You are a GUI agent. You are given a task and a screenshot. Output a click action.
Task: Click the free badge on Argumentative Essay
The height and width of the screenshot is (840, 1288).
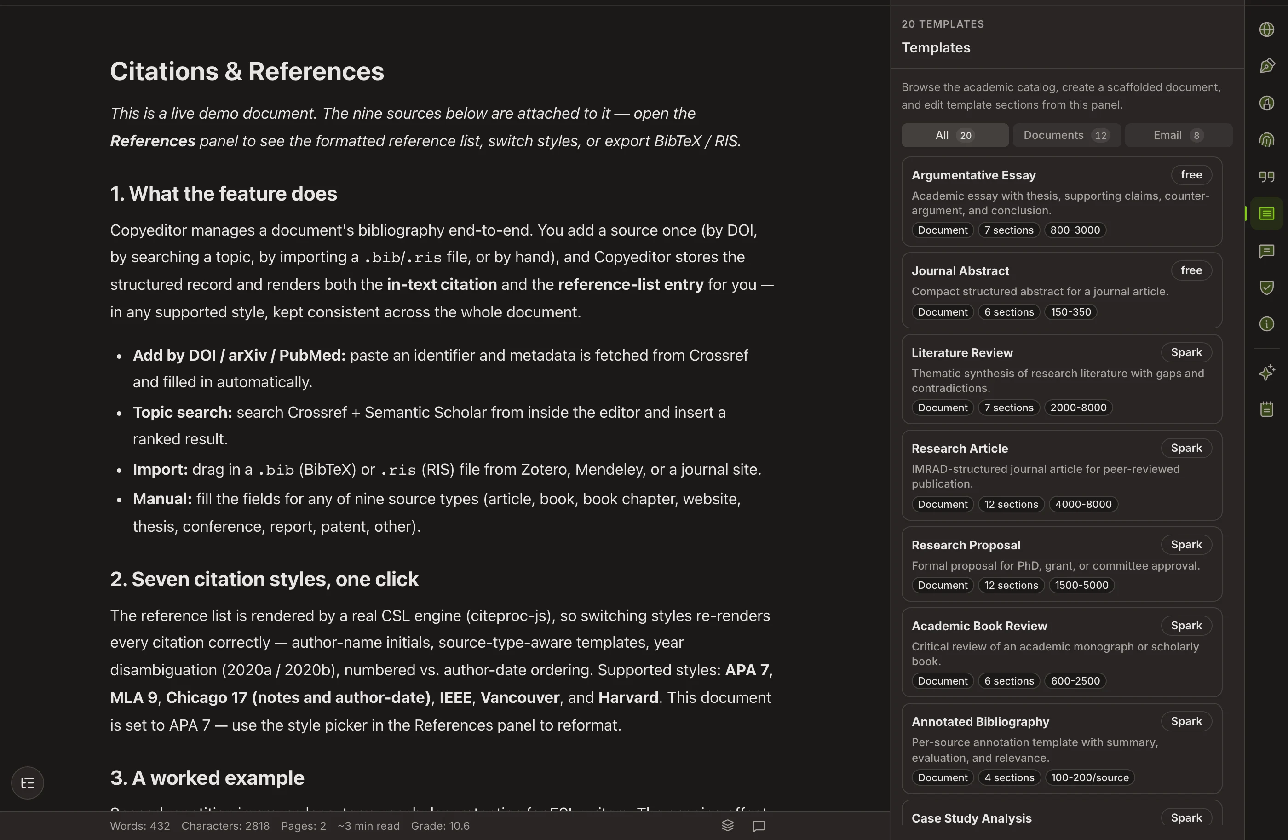pyautogui.click(x=1191, y=175)
